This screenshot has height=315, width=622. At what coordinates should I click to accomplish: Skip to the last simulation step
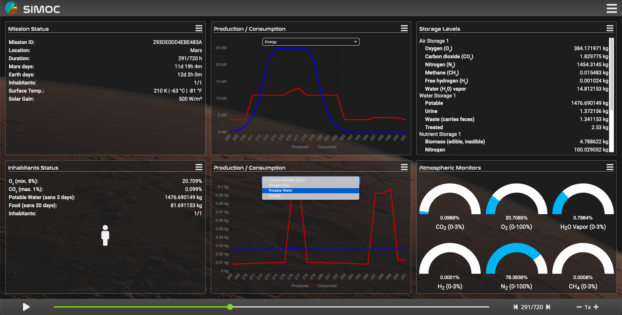coord(548,307)
